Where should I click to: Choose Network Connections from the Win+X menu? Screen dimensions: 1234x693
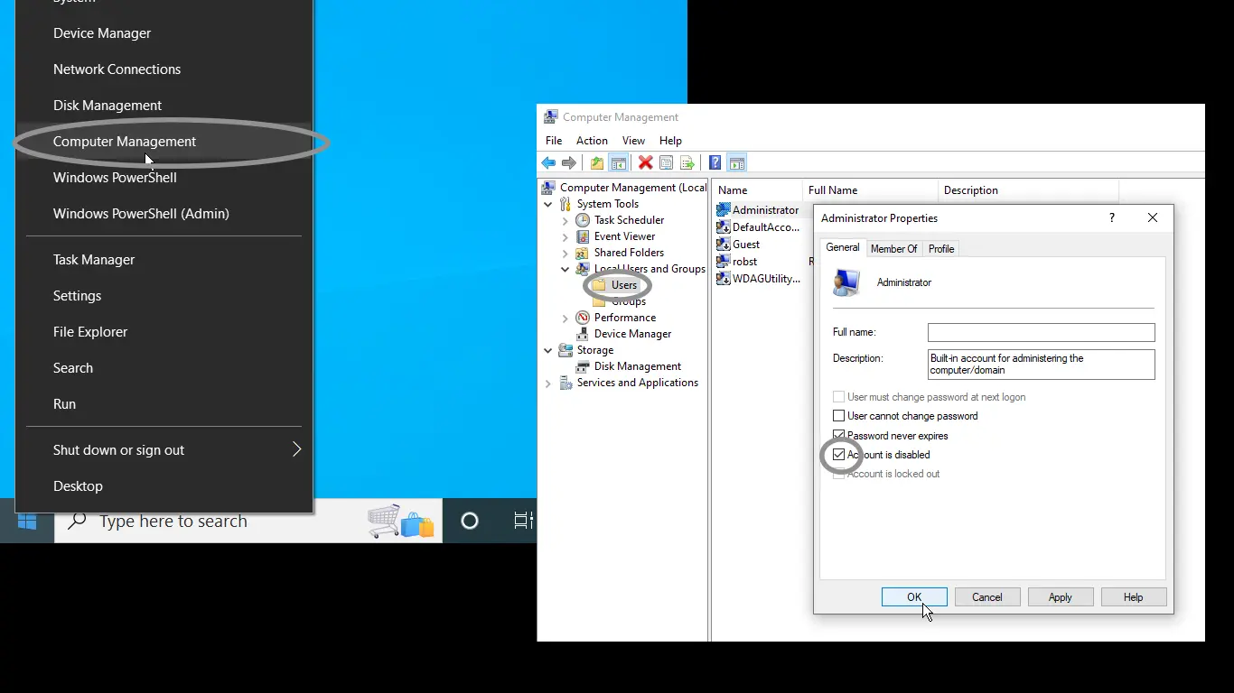point(164,69)
